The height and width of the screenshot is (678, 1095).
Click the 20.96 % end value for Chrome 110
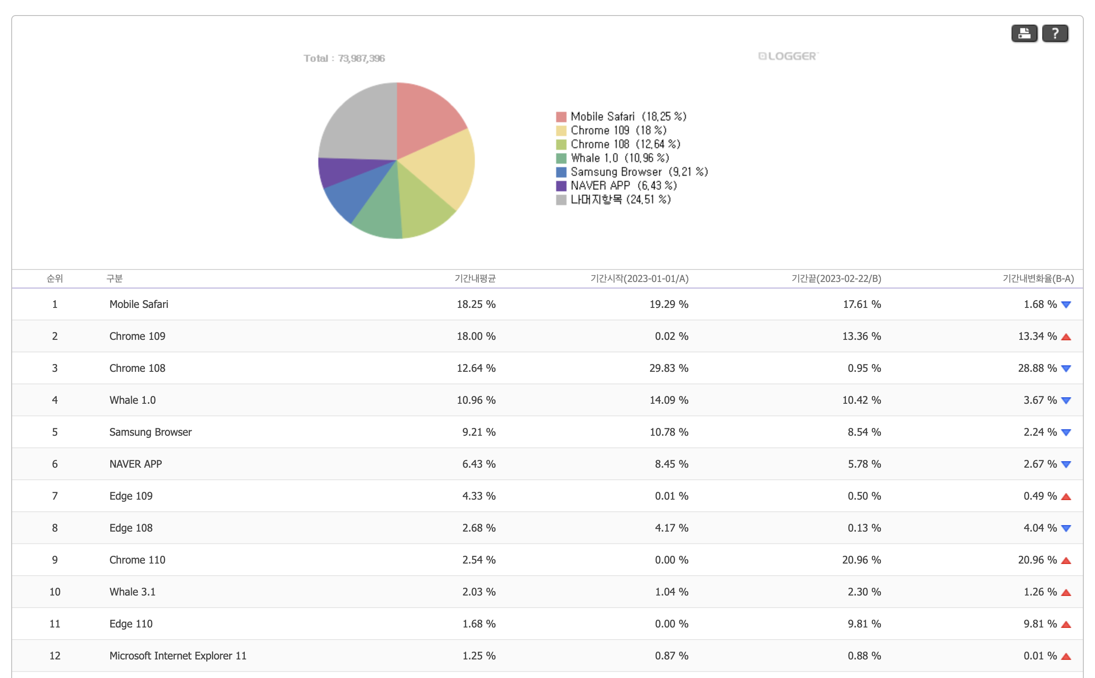(861, 560)
